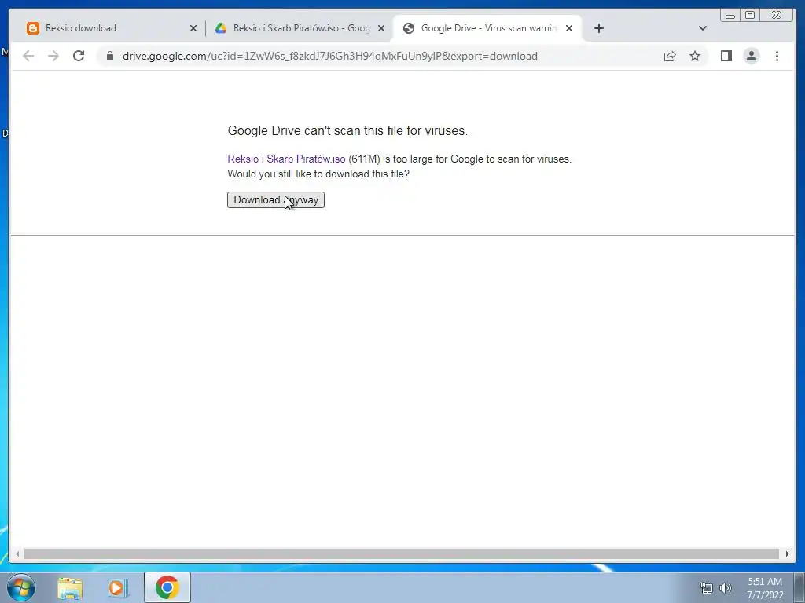The image size is (805, 603).
Task: Switch to the Reksio i Skarb Piratów.iso Google Drive tab
Action: [x=301, y=28]
